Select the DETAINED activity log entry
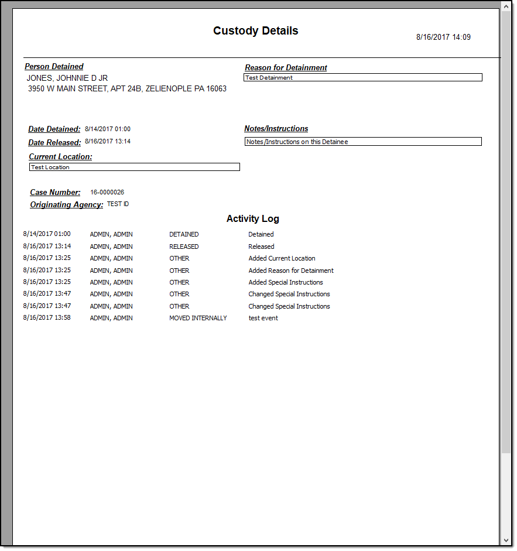 click(184, 234)
